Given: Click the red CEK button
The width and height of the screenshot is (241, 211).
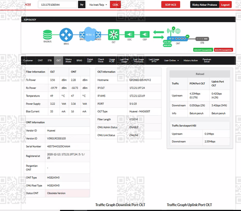Looking at the screenshot, I should (115, 5).
